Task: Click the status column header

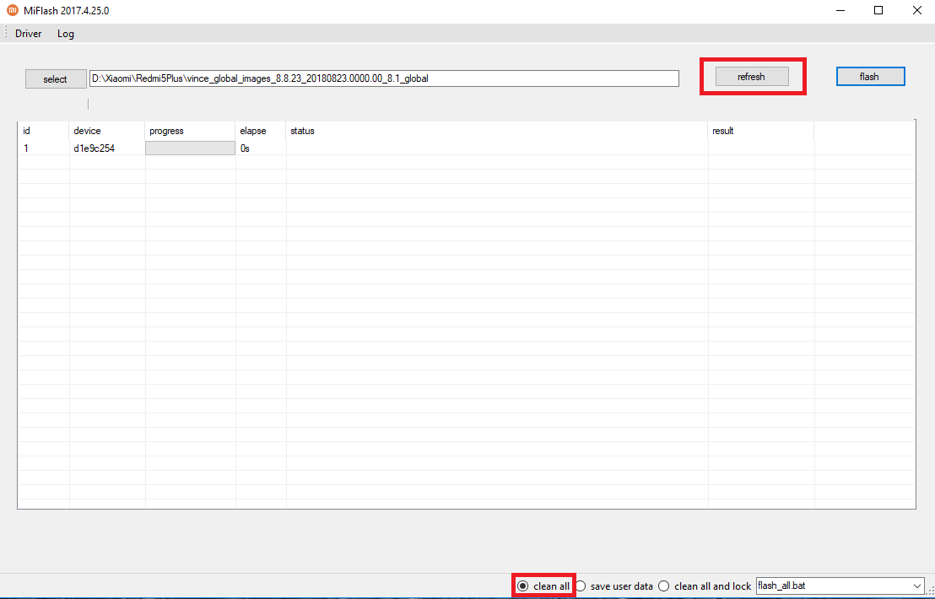Action: tap(497, 131)
